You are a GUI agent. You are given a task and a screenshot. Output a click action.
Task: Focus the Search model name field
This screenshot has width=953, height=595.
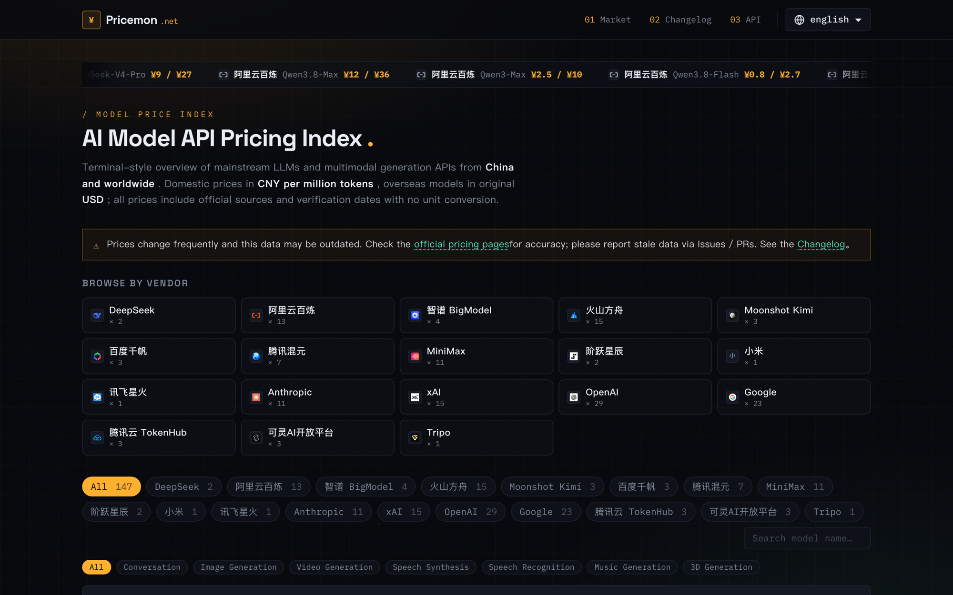pos(807,538)
